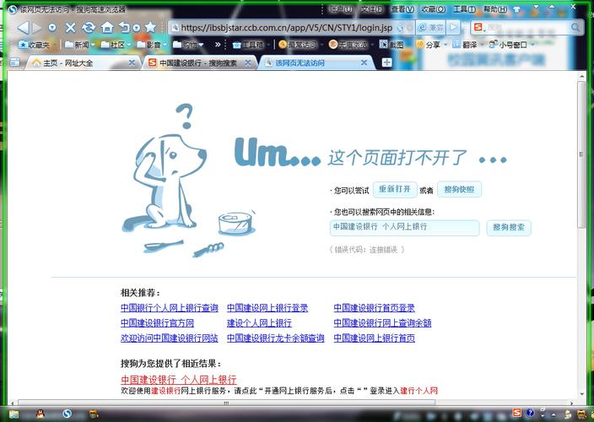Open the 收藏夹 favorites button
The width and height of the screenshot is (594, 422).
pyautogui.click(x=35, y=45)
